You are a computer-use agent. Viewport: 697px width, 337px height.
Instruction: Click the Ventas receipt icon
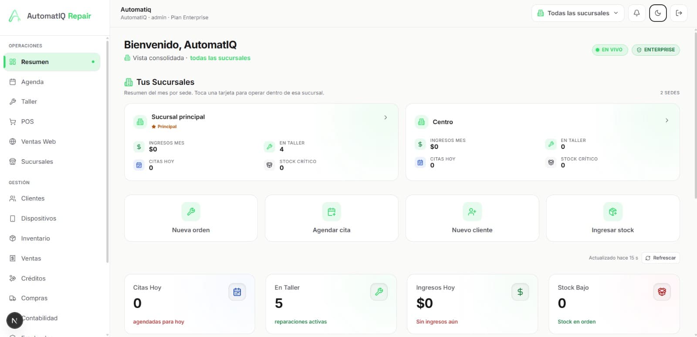(x=13, y=259)
